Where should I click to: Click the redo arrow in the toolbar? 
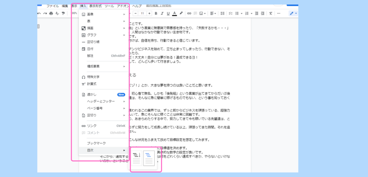pyautogui.click(x=45, y=13)
